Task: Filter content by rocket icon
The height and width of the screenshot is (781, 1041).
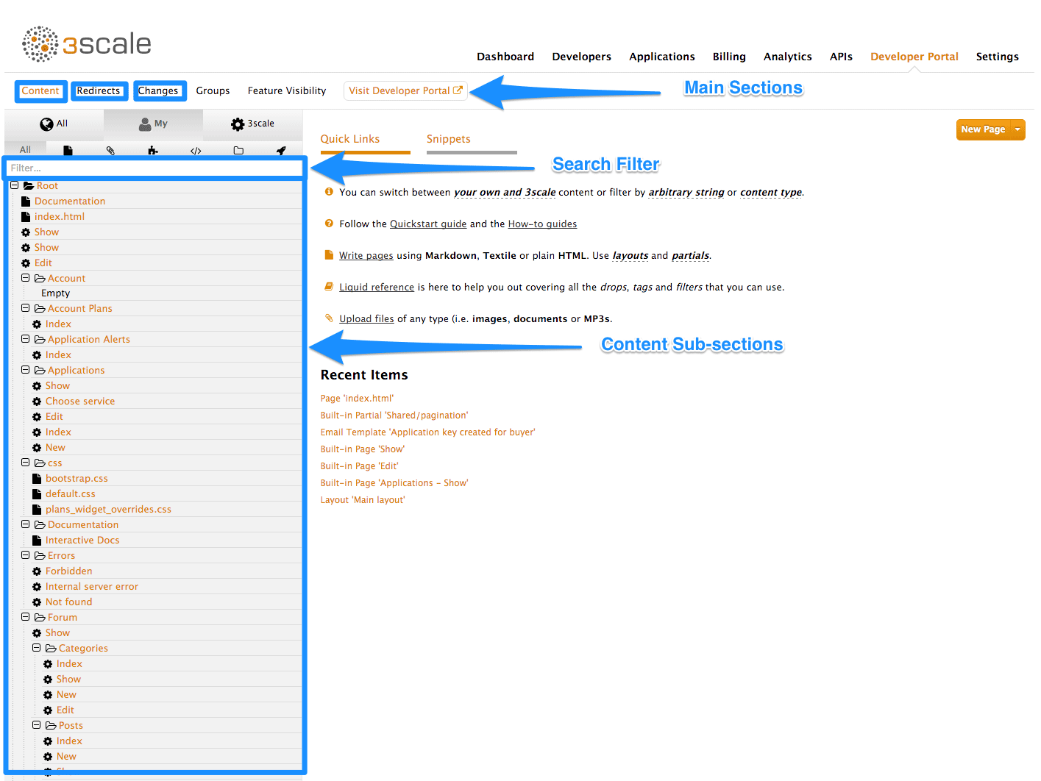Action: click(x=281, y=150)
